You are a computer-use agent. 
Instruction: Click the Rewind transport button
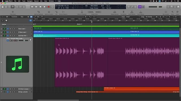click(32, 7)
